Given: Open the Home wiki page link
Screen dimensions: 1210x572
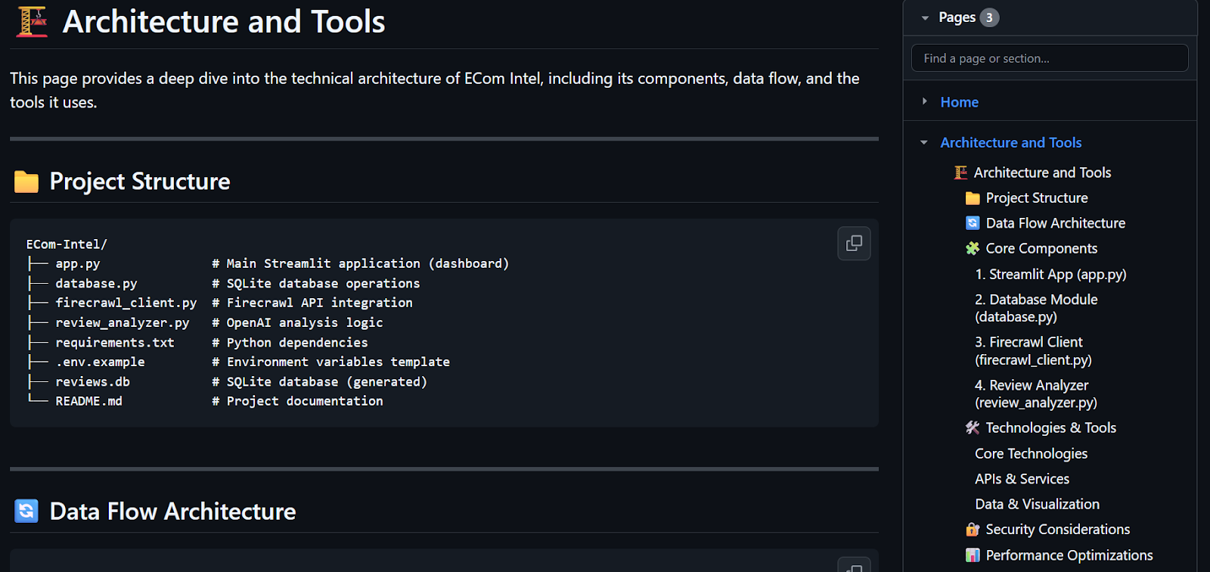Looking at the screenshot, I should click(959, 102).
